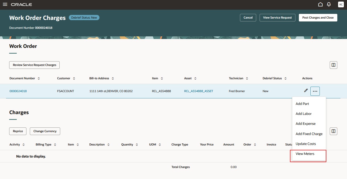Select Add Part from the menu
This screenshot has height=179, width=347.
[309, 104]
